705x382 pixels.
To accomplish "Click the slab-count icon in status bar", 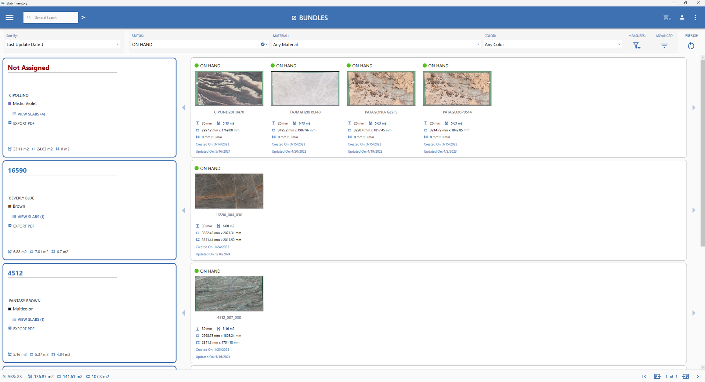I will (30, 376).
